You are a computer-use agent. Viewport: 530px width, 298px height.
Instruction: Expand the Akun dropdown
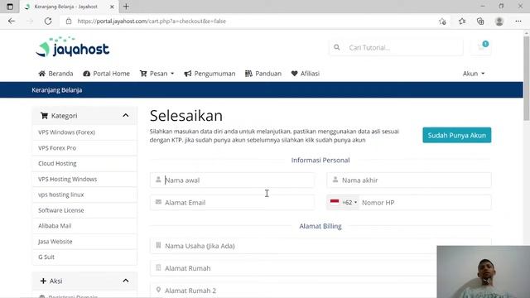[x=474, y=74]
